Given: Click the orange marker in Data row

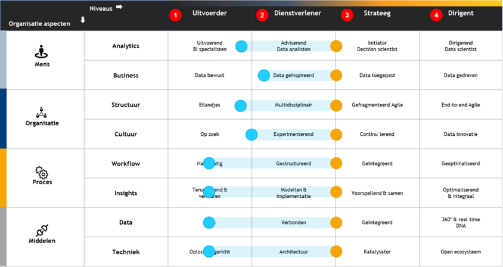Looking at the screenshot, I should (x=336, y=222).
